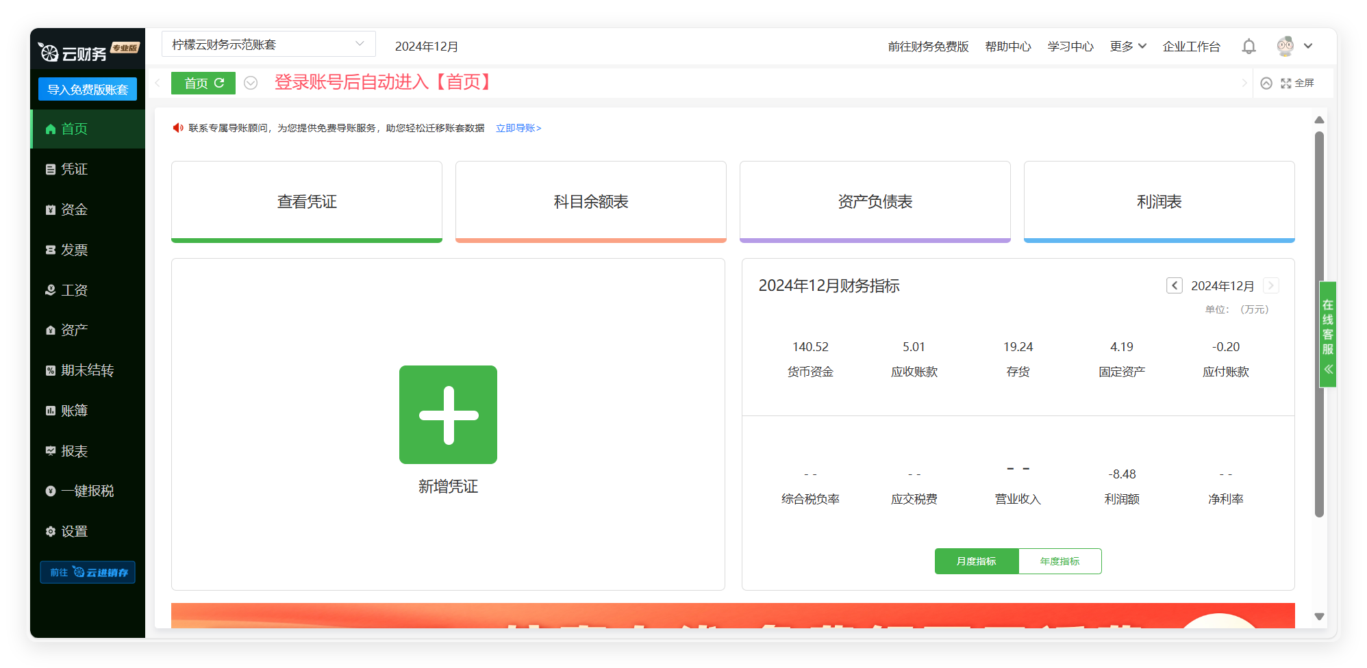Switch to 年度指标 view
This screenshot has width=1367, height=668.
tap(1059, 561)
